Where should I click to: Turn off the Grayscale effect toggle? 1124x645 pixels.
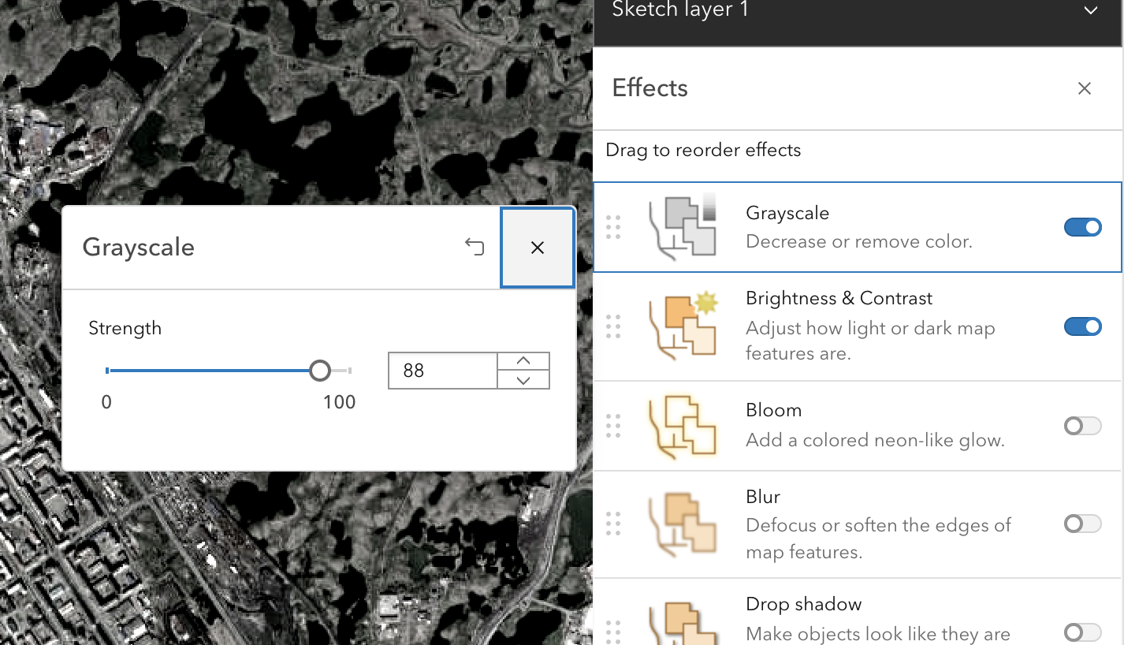[1083, 227]
